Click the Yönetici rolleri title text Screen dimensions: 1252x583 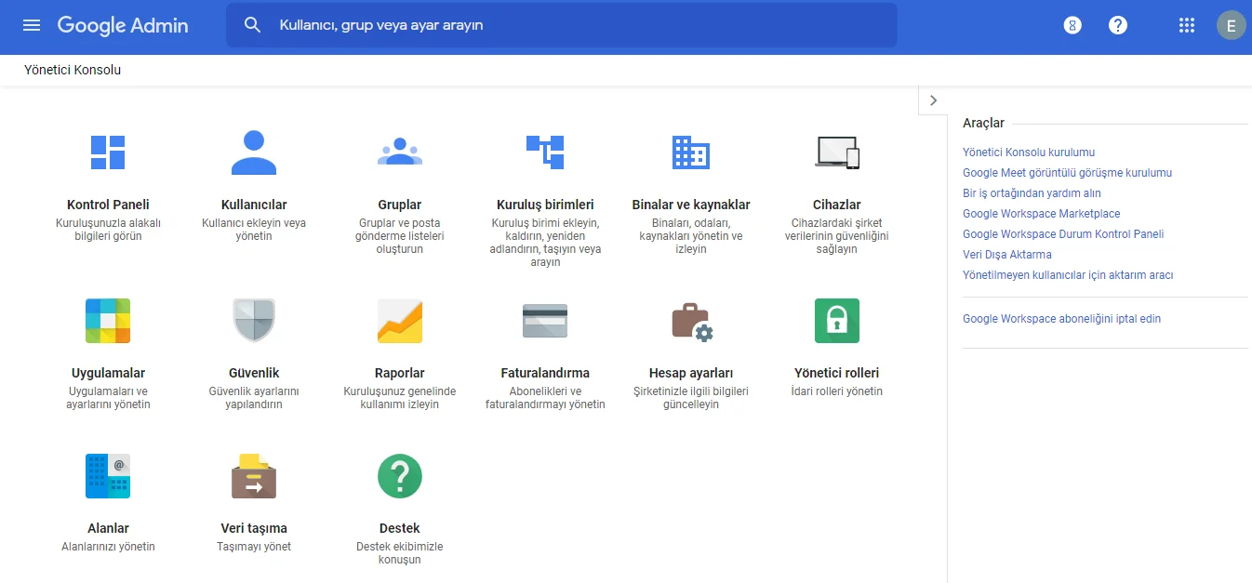[x=837, y=373]
